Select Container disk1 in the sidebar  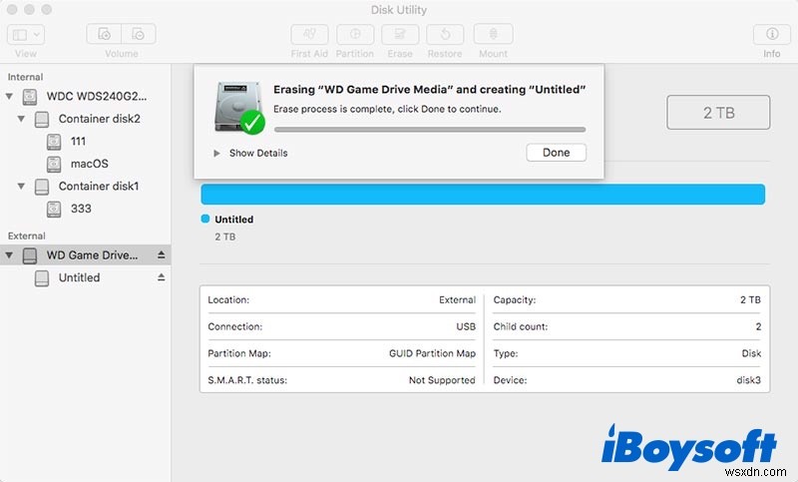click(x=86, y=186)
